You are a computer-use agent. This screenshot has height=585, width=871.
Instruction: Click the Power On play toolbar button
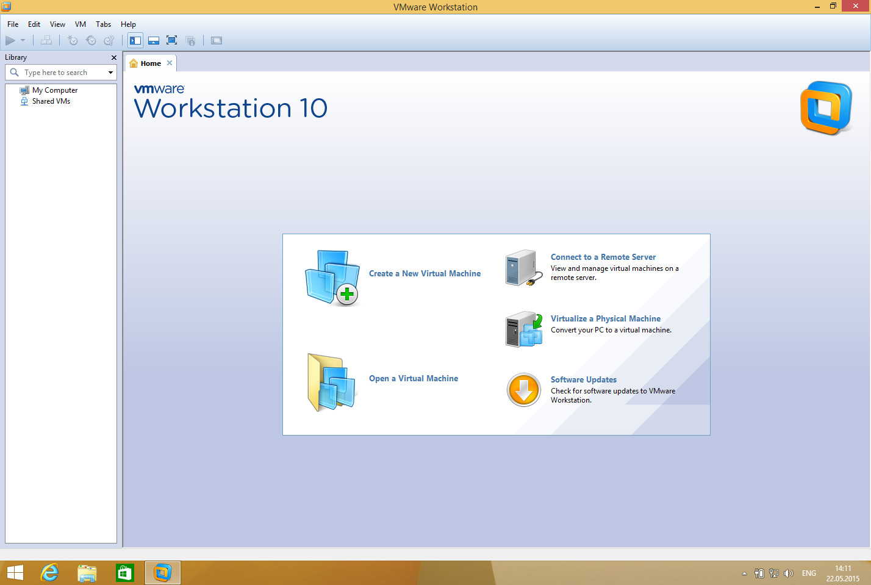(x=10, y=41)
